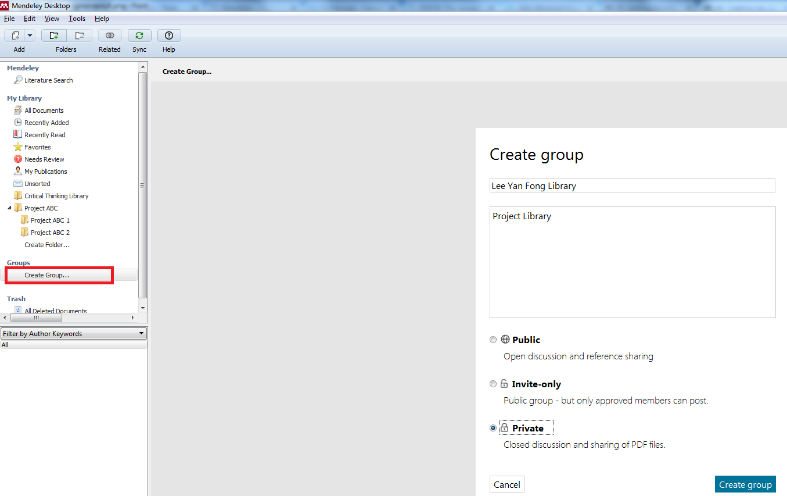This screenshot has width=787, height=496.
Task: Click the closed lock icon beside Private
Action: (504, 428)
